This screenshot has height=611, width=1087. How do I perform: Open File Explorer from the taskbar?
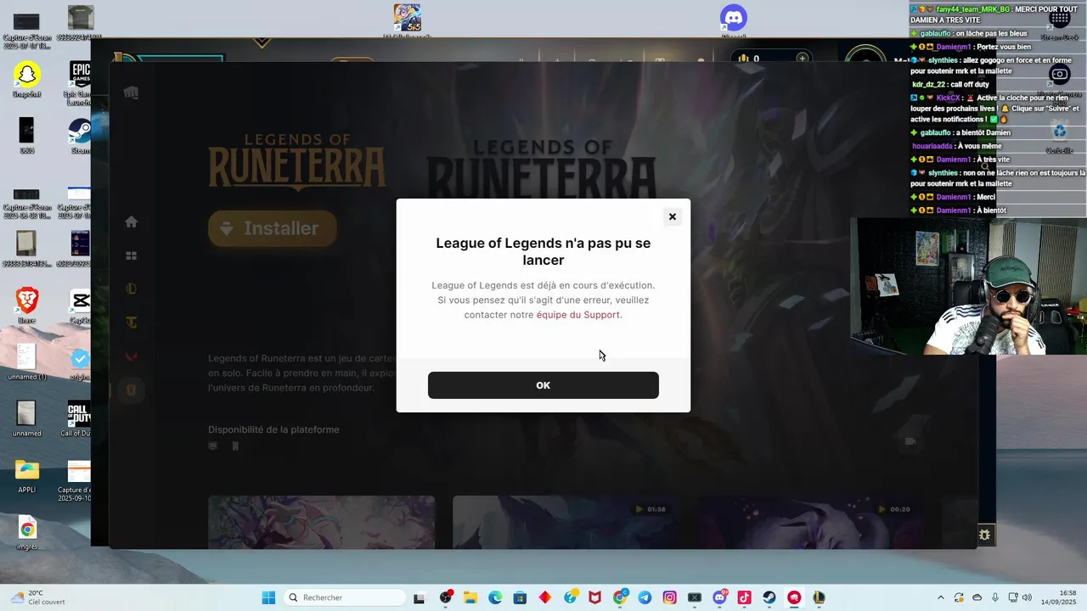point(470,597)
